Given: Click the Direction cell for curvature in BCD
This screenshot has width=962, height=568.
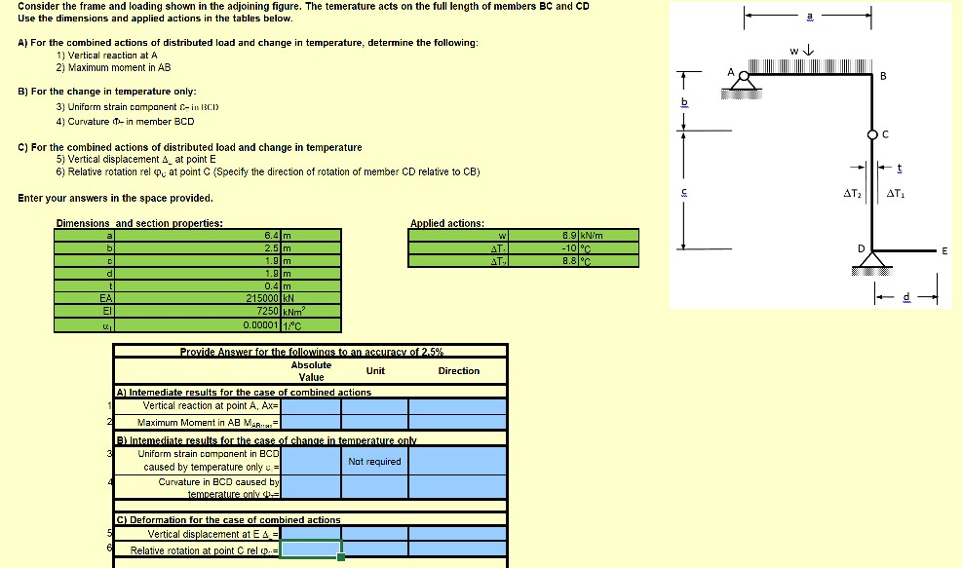Looking at the screenshot, I should pyautogui.click(x=456, y=484).
